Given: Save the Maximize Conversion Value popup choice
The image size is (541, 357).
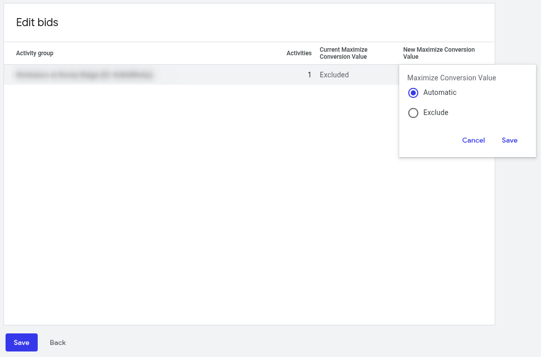Looking at the screenshot, I should pyautogui.click(x=509, y=140).
